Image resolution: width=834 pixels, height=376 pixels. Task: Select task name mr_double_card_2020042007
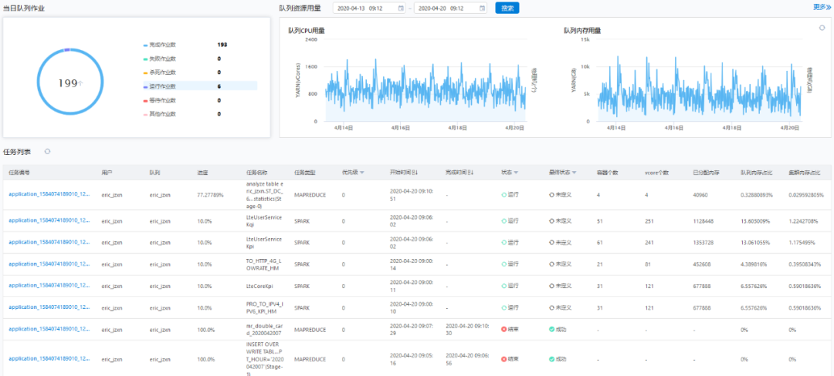click(x=264, y=329)
